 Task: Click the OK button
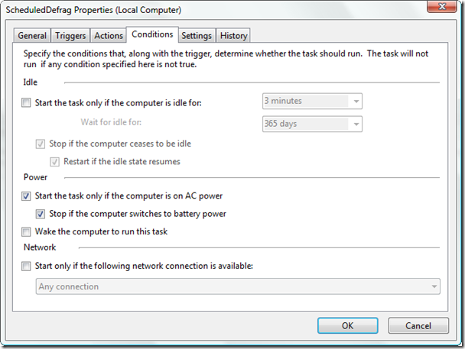[347, 325]
